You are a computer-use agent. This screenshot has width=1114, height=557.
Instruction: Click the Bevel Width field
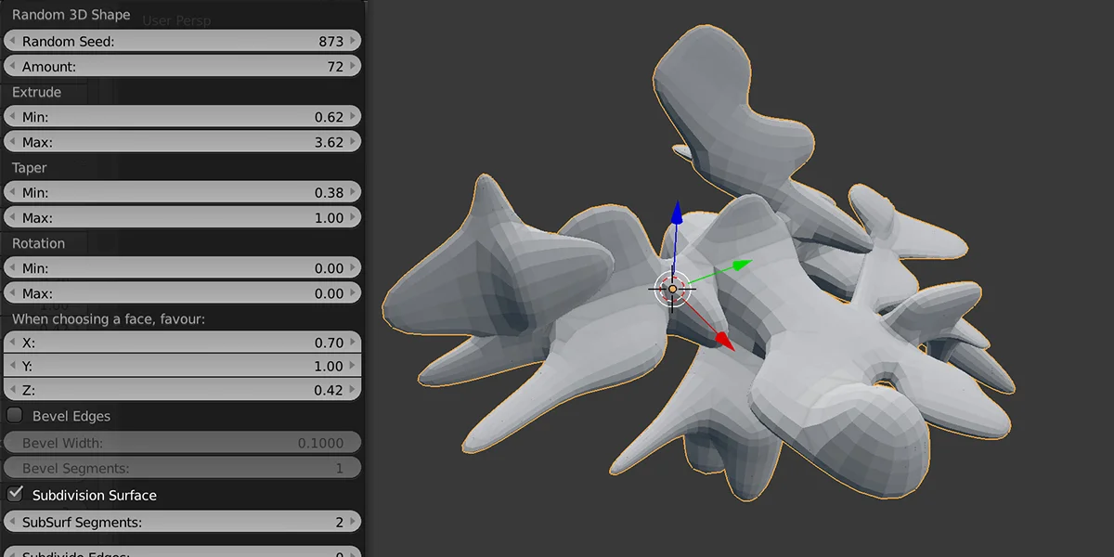pyautogui.click(x=182, y=443)
